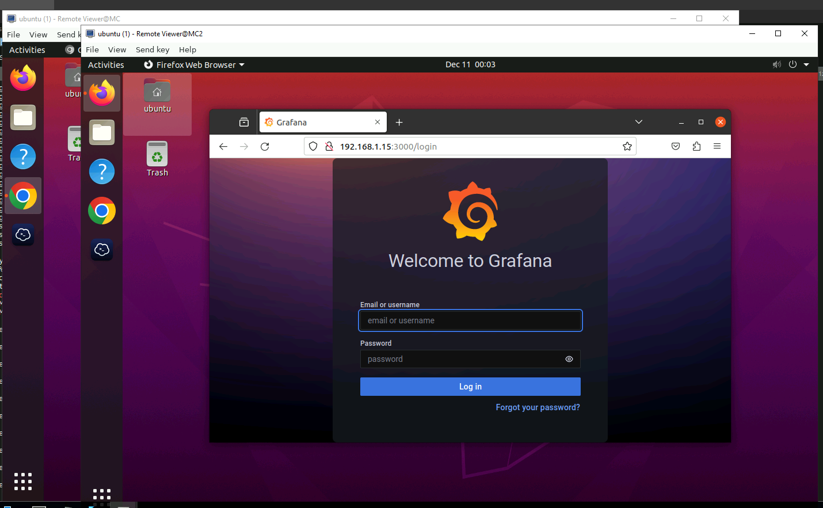The width and height of the screenshot is (823, 508).
Task: Click the shield tracking protection icon
Action: (313, 147)
